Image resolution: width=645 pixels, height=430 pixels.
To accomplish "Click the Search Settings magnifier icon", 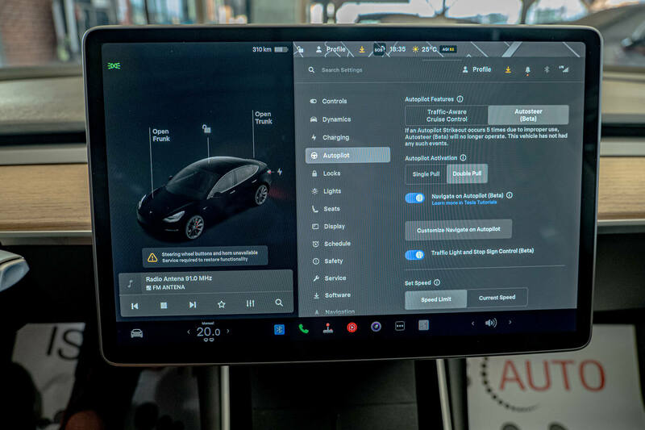I will 311,70.
